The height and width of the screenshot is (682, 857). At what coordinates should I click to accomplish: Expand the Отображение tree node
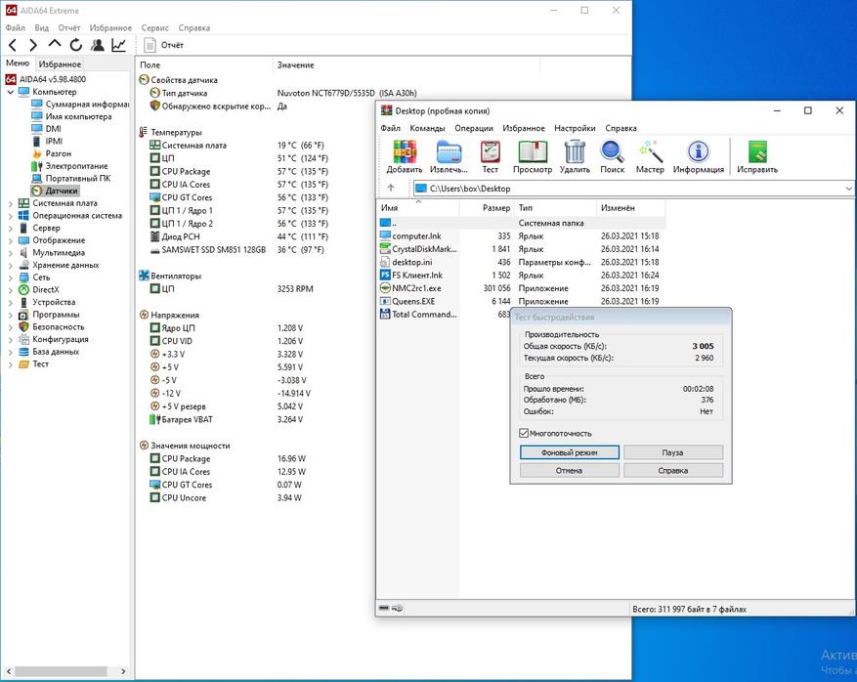pyautogui.click(x=11, y=240)
